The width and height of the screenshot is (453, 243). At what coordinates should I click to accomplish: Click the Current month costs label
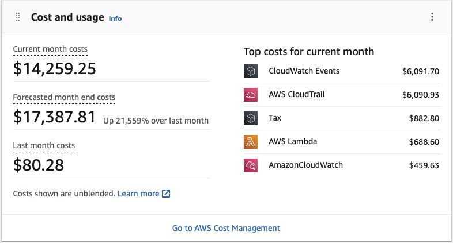click(x=50, y=49)
